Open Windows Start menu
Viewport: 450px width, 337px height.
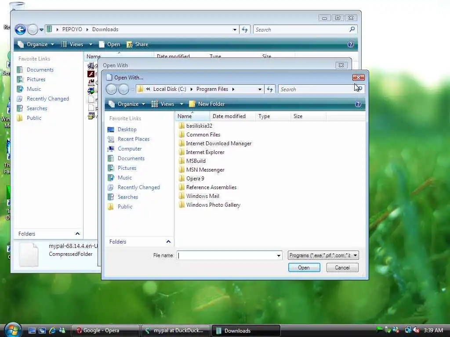pyautogui.click(x=13, y=330)
